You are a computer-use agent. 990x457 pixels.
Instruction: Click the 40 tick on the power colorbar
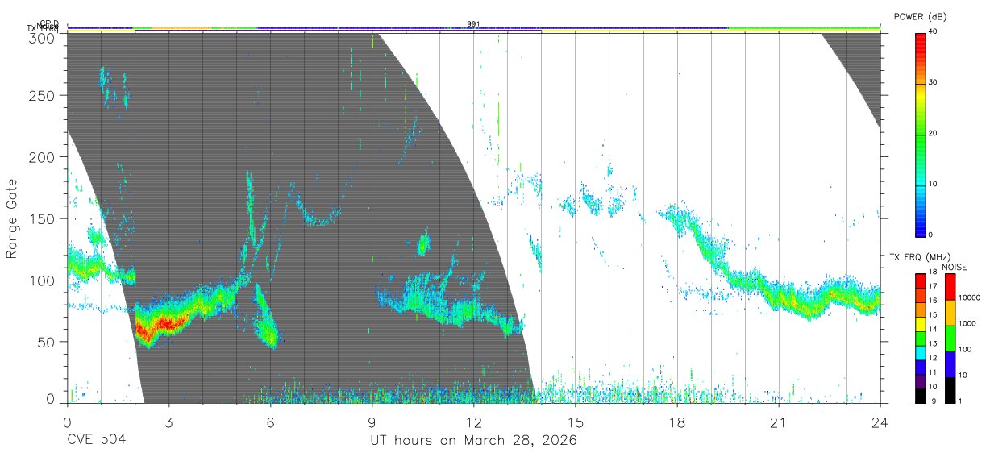tap(934, 31)
